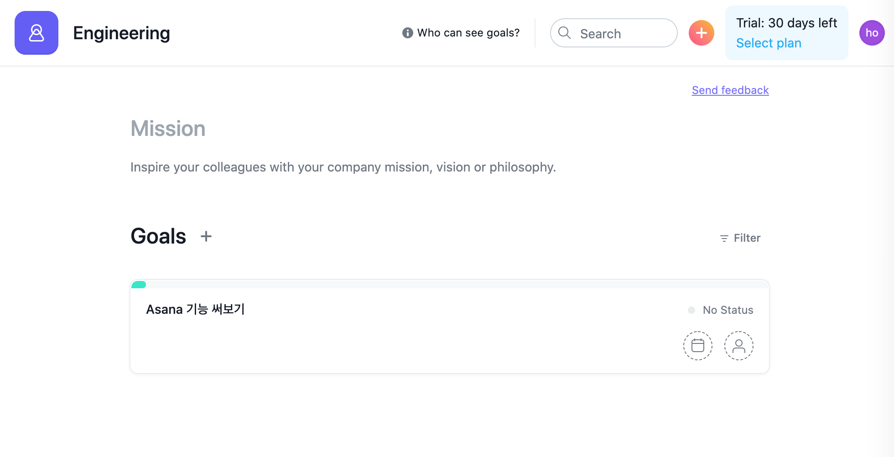Open the Filter options
This screenshot has width=894, height=457.
740,238
